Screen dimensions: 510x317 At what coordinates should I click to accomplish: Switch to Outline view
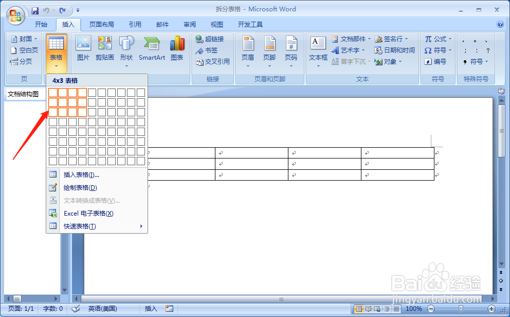(387, 309)
